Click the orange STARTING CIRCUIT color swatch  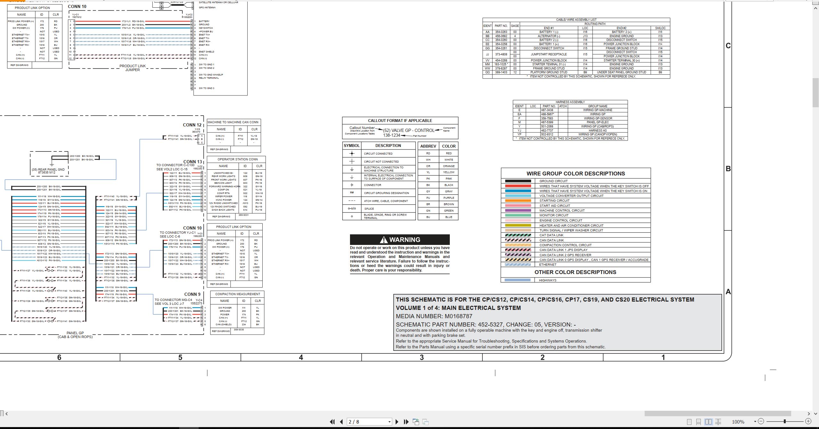tap(518, 201)
